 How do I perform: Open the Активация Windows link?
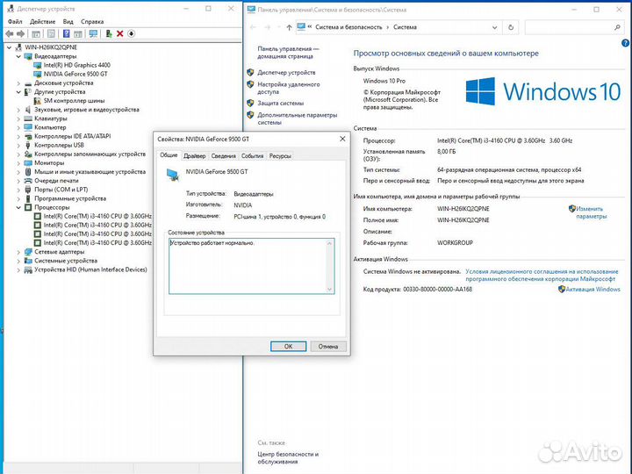(x=592, y=289)
